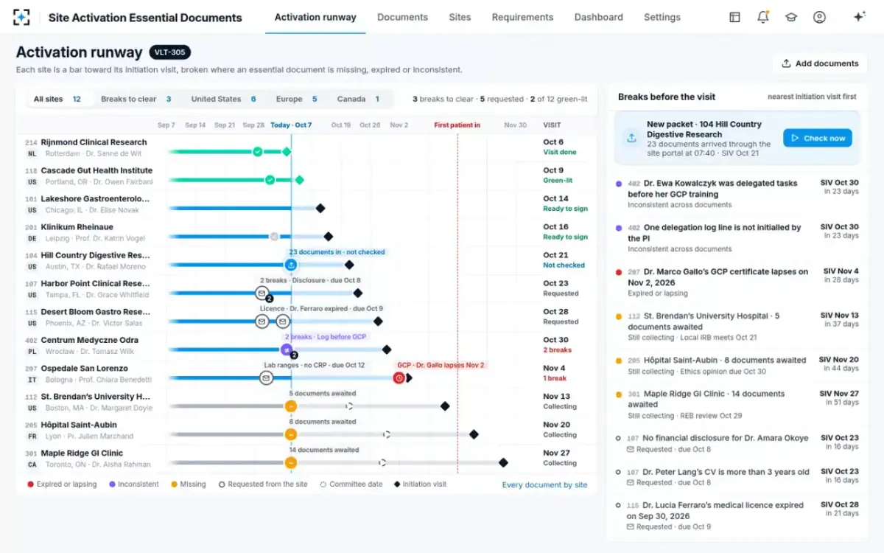Click committee date marker on Hôpital Saint-Aubin bar

coord(386,434)
